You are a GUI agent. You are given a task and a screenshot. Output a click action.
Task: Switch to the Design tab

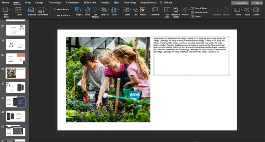39,2
